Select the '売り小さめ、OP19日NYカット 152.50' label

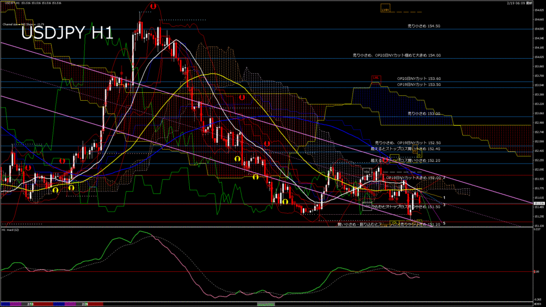[408, 143]
